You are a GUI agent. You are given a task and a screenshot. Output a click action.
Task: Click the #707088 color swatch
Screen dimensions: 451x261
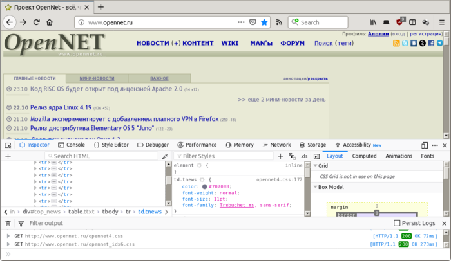pyautogui.click(x=204, y=186)
